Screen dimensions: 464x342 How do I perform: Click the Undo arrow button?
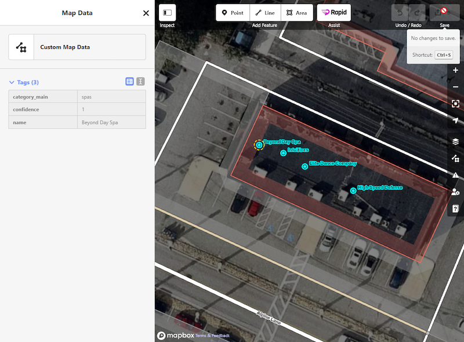click(400, 13)
